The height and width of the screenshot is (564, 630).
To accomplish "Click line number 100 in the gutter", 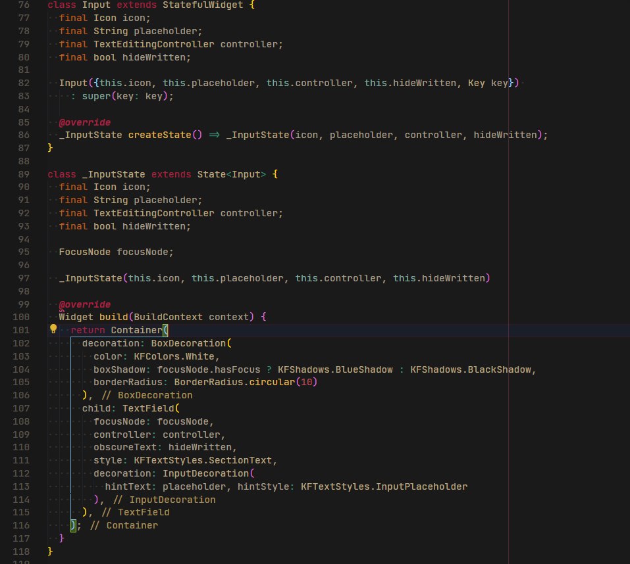I will [21, 317].
